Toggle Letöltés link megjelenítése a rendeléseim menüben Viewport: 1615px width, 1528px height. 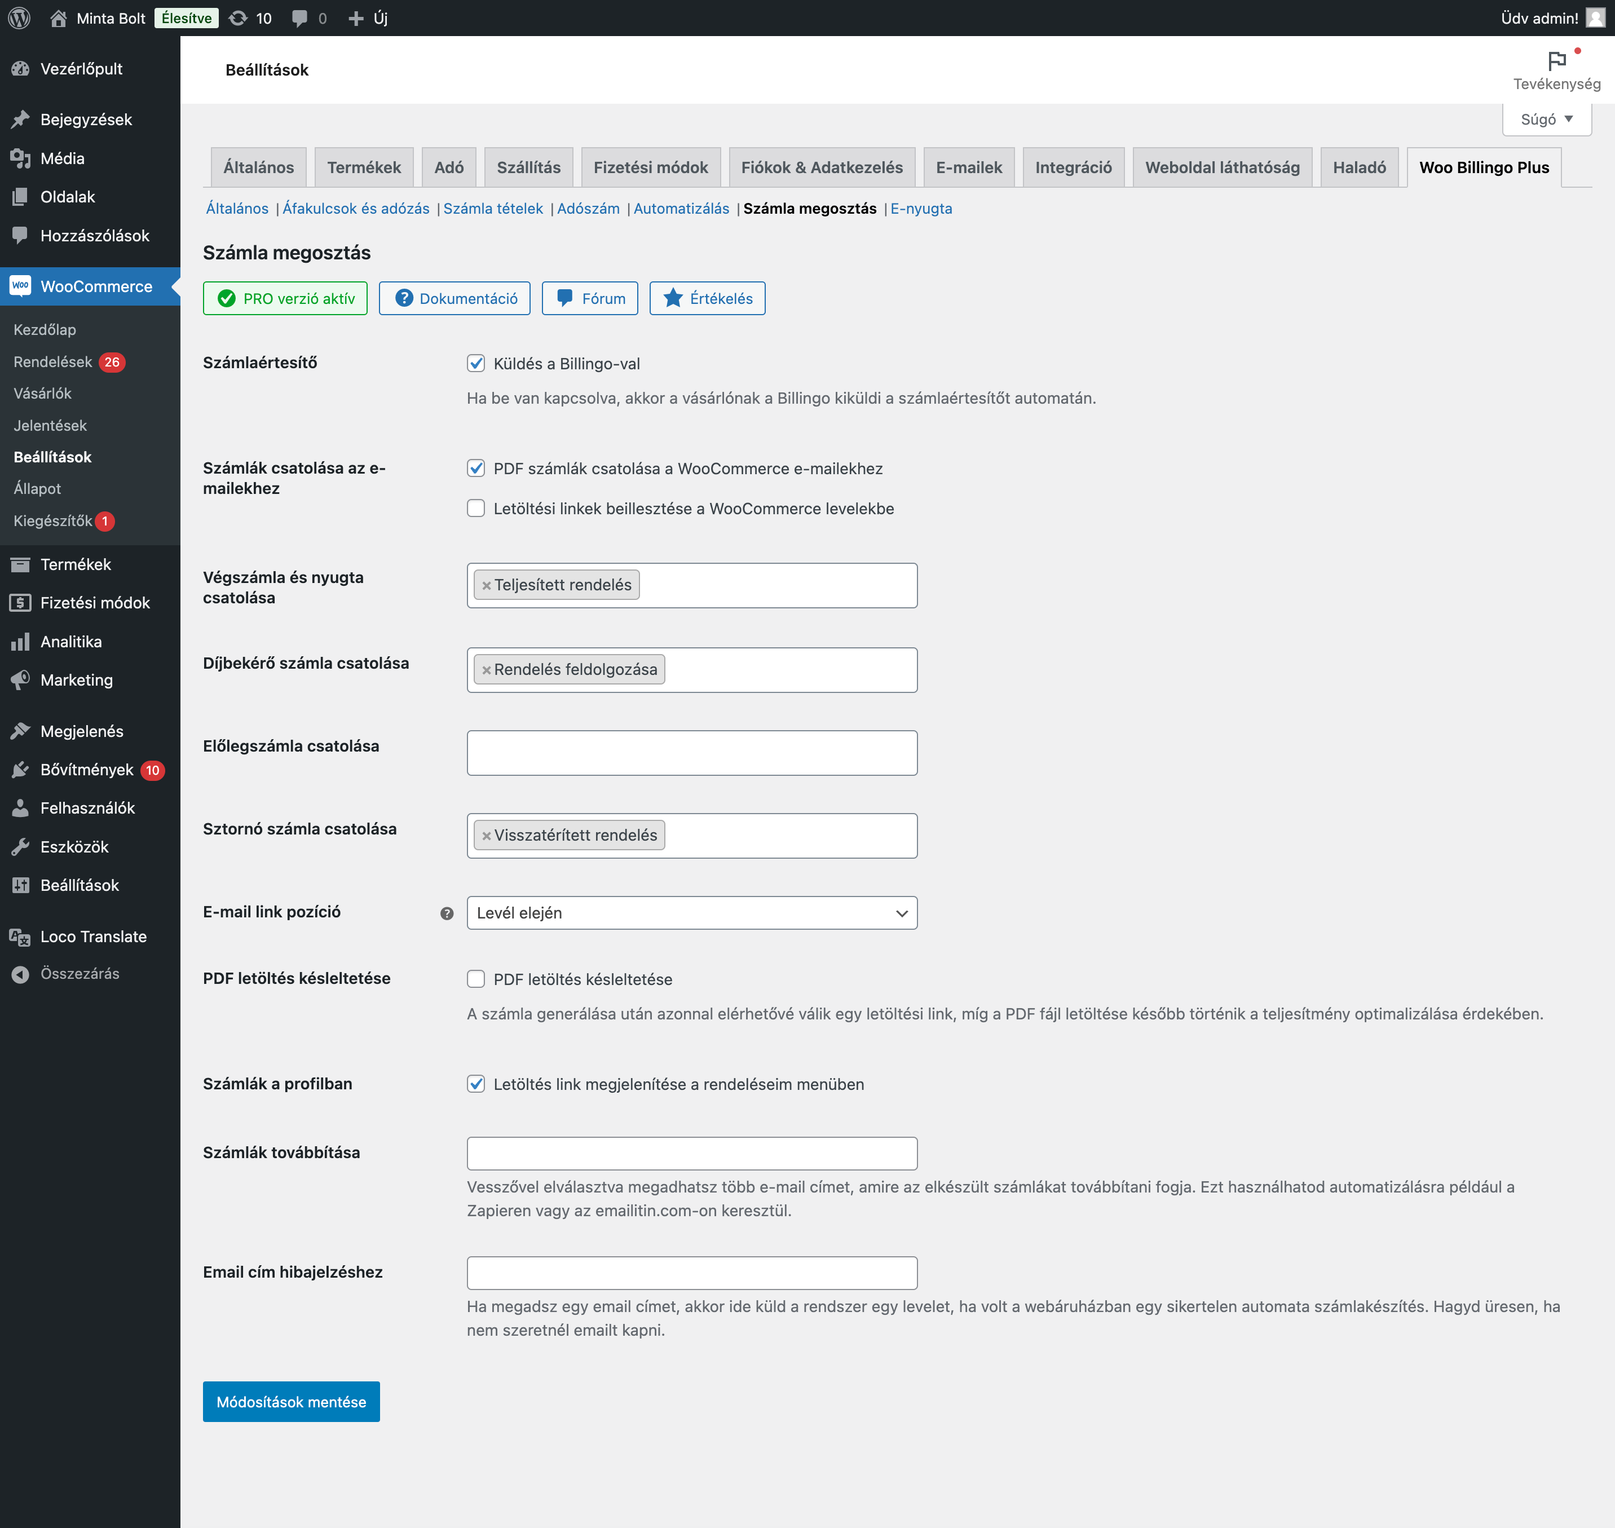coord(475,1084)
